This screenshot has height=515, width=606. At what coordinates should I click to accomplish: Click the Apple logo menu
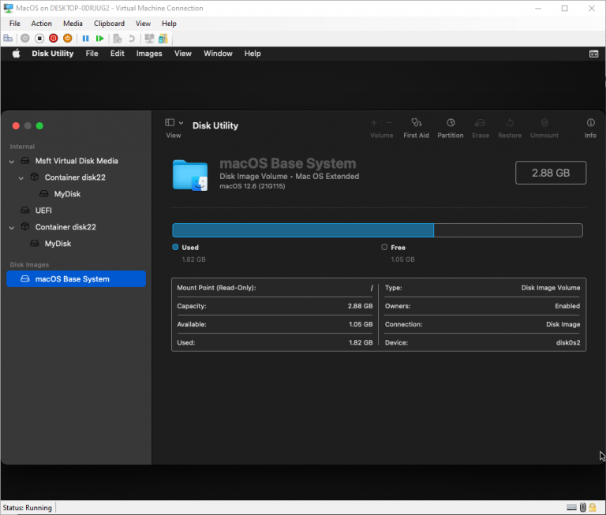point(15,54)
